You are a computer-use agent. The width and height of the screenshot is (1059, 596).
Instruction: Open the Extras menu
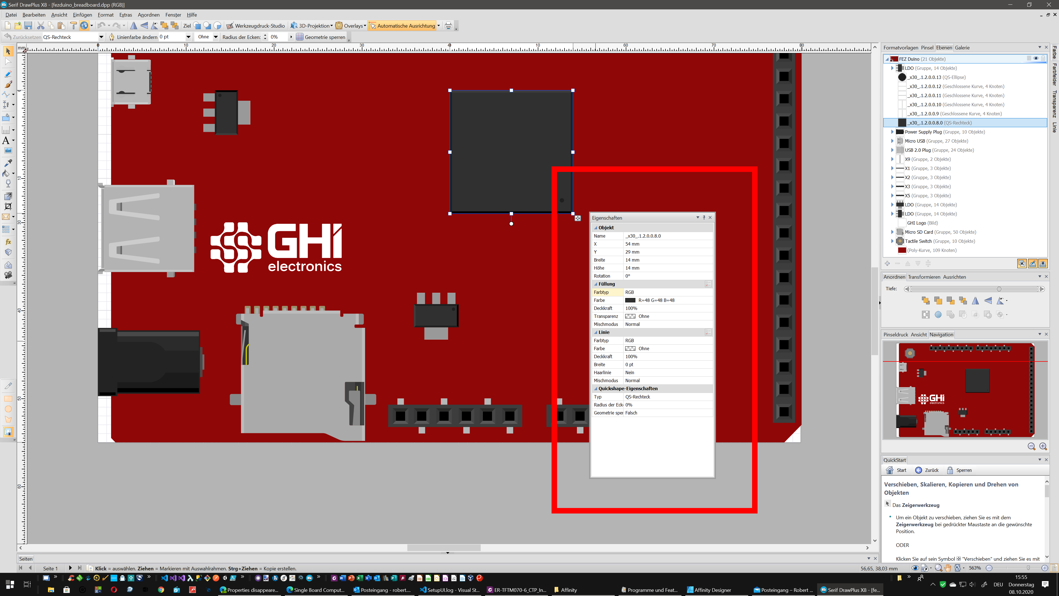point(125,15)
